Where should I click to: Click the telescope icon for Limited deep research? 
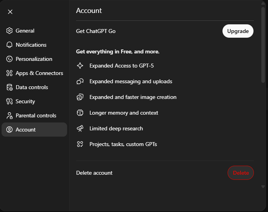coord(80,128)
